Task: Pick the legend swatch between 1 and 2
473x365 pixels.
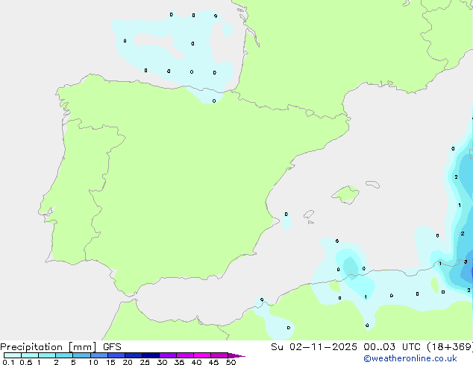Action: pos(47,355)
